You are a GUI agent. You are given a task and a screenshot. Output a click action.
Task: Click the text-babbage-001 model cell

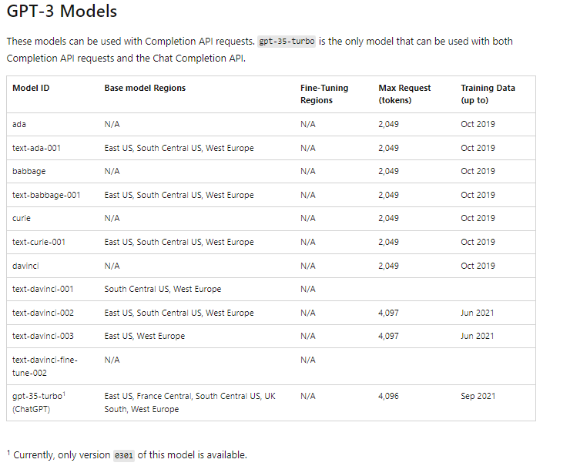pyautogui.click(x=46, y=195)
